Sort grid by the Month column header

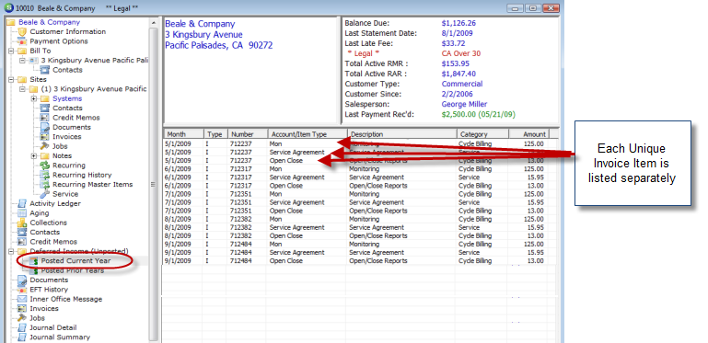click(183, 134)
